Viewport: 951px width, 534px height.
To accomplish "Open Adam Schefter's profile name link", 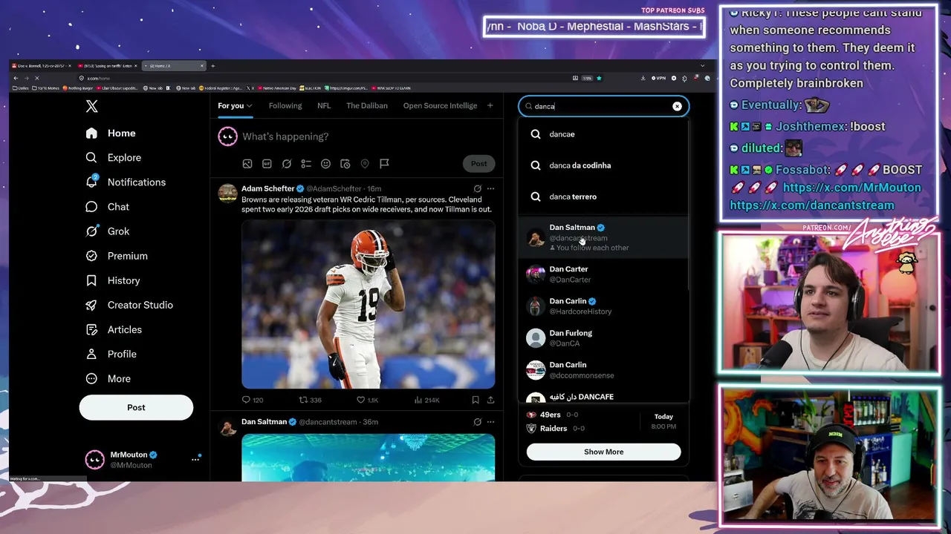I will (267, 188).
